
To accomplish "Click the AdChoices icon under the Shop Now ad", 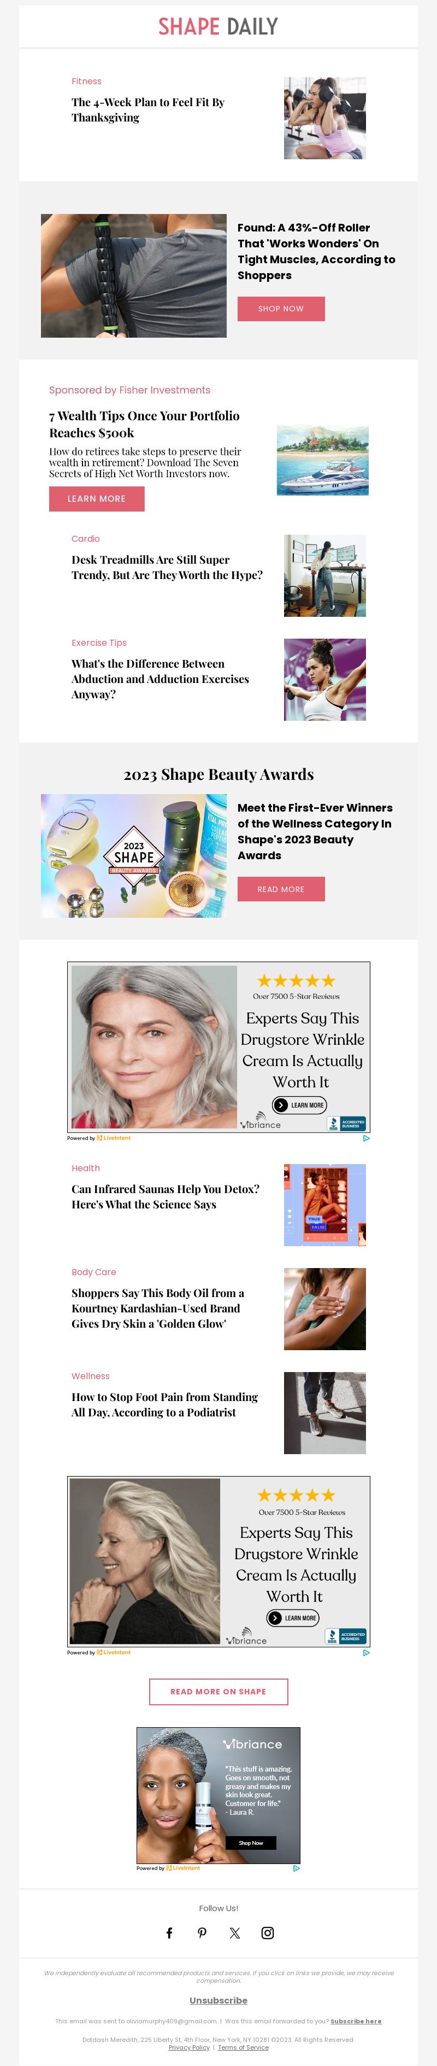I will 296,1868.
